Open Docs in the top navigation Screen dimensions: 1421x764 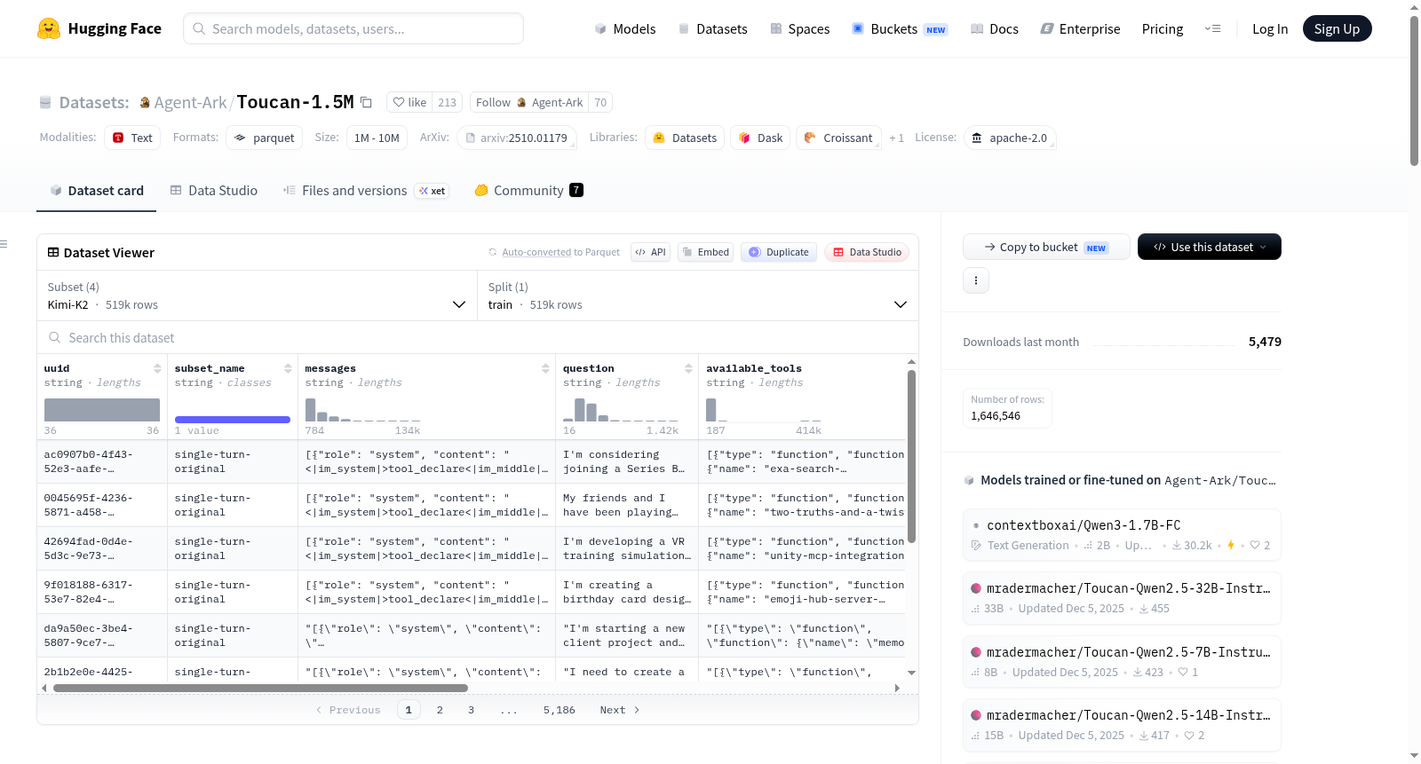click(x=995, y=28)
